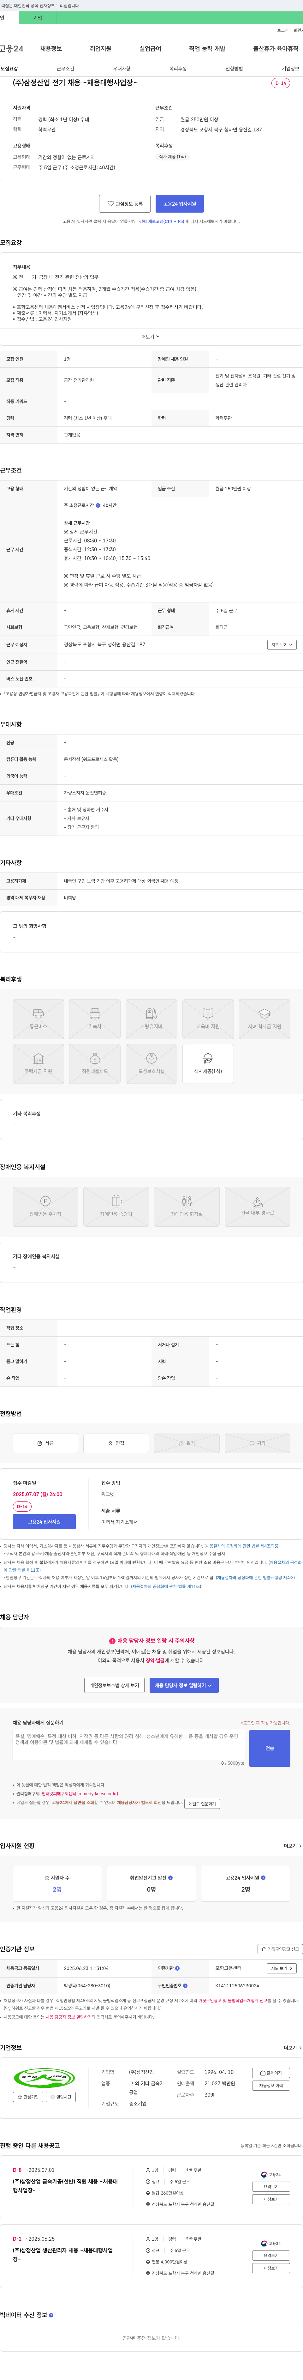Image resolution: width=303 pixels, height=2380 pixels.
Task: Click the 전송 button
Action: 270,1748
